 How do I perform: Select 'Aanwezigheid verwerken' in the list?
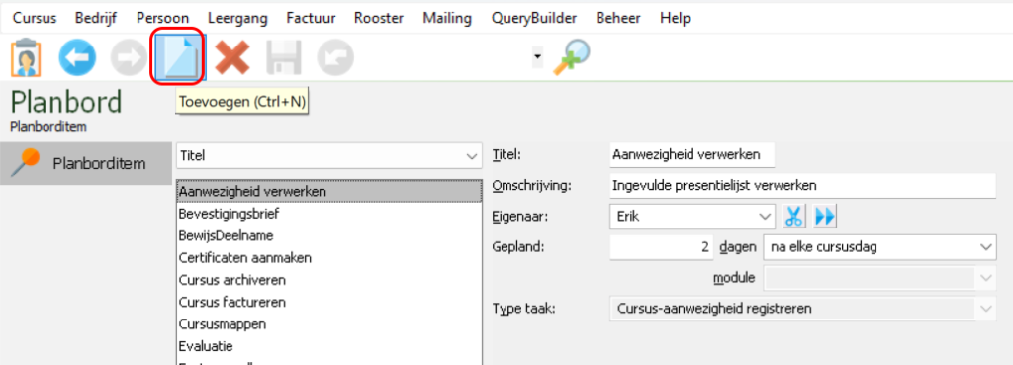[328, 192]
